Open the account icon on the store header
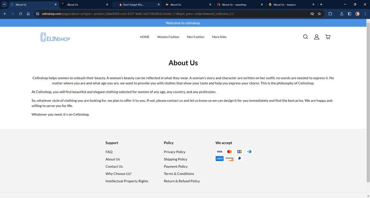 (316, 37)
